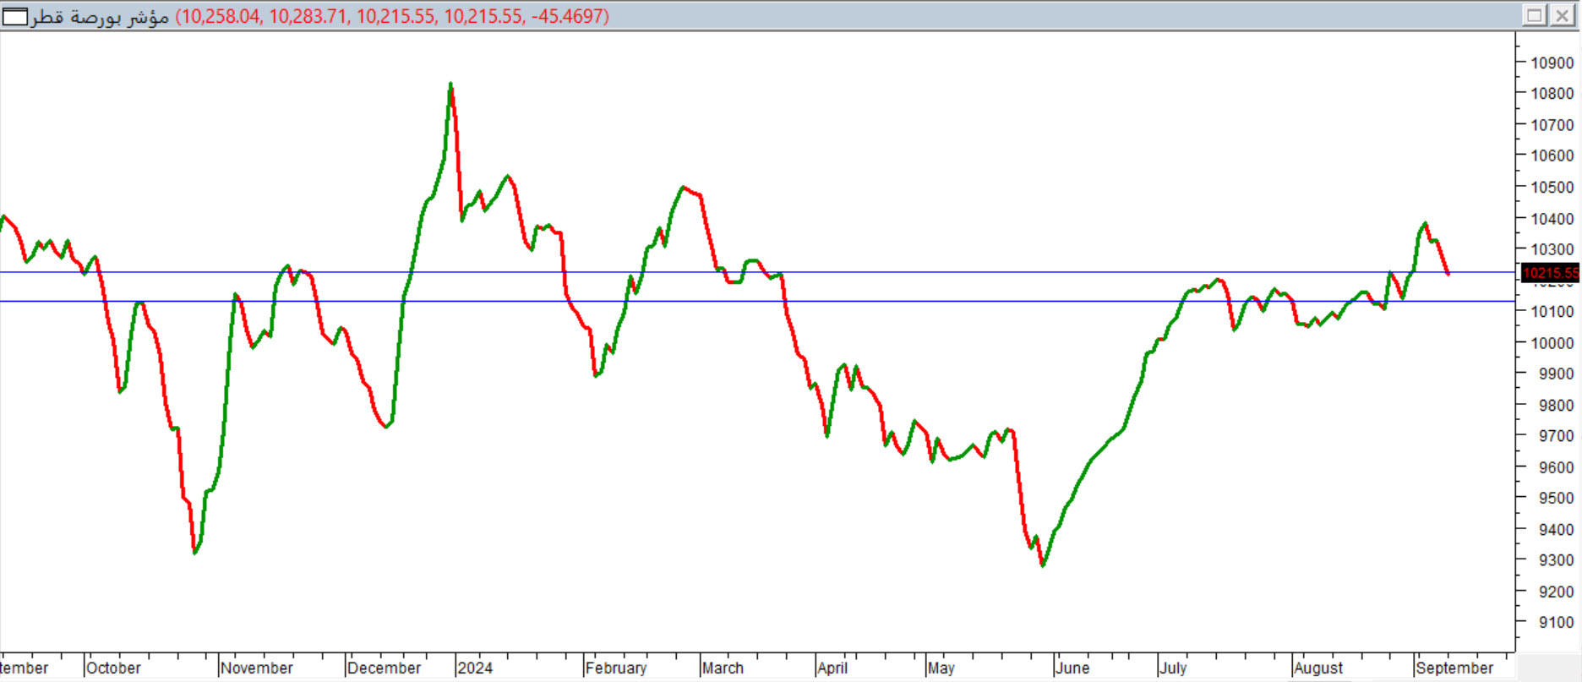Click the June label on the date axis
Viewport: 1582px width, 682px height.
(x=1072, y=668)
